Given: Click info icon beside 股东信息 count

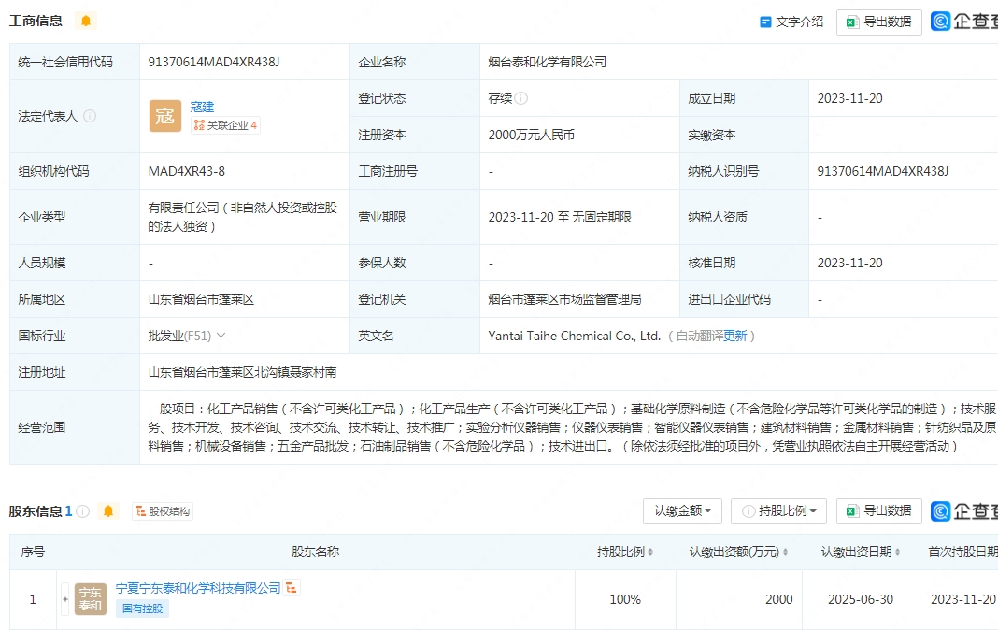Looking at the screenshot, I should coord(83,510).
